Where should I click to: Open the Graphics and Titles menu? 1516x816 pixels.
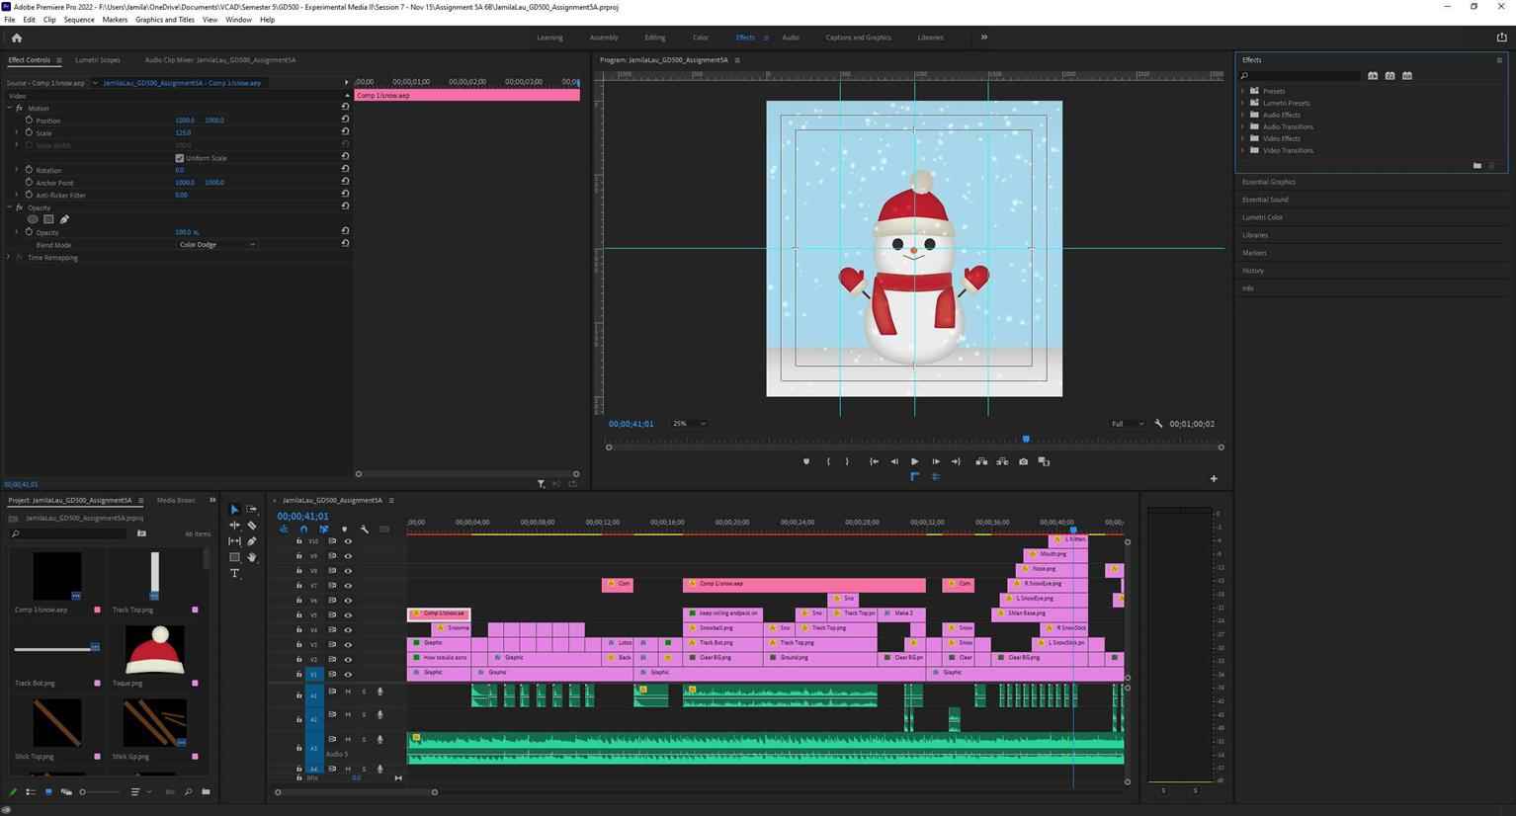coord(165,20)
